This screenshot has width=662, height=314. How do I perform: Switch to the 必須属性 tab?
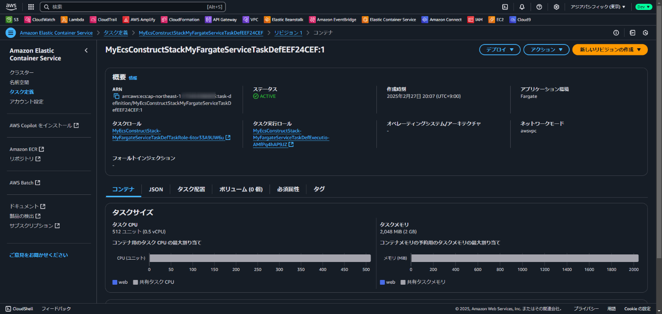click(x=288, y=189)
